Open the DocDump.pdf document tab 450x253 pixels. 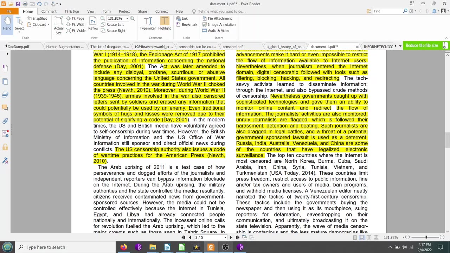tap(19, 46)
